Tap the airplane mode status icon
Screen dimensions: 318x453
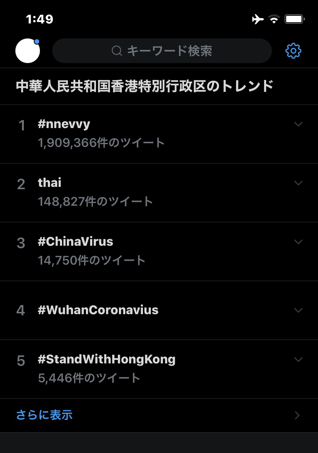[258, 19]
